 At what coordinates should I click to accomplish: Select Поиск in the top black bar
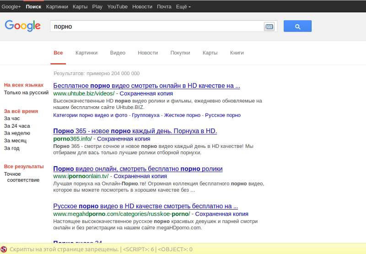point(33,7)
